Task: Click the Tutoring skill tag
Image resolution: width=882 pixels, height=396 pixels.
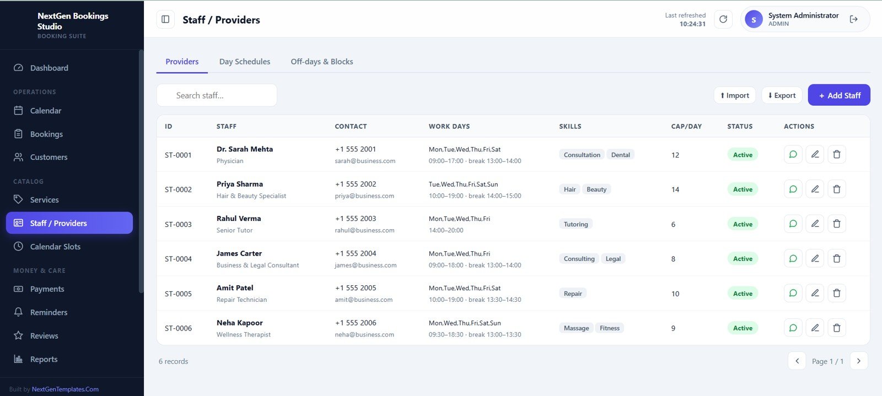Action: tap(576, 224)
